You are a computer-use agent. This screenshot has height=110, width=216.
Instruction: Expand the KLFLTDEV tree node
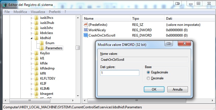(31, 79)
